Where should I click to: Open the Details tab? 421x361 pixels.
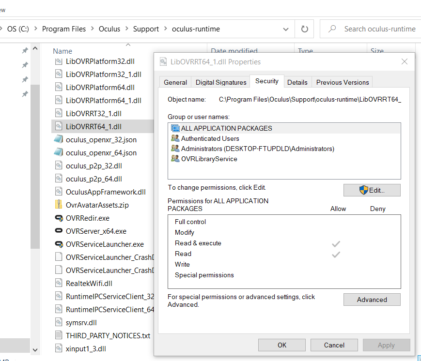297,82
